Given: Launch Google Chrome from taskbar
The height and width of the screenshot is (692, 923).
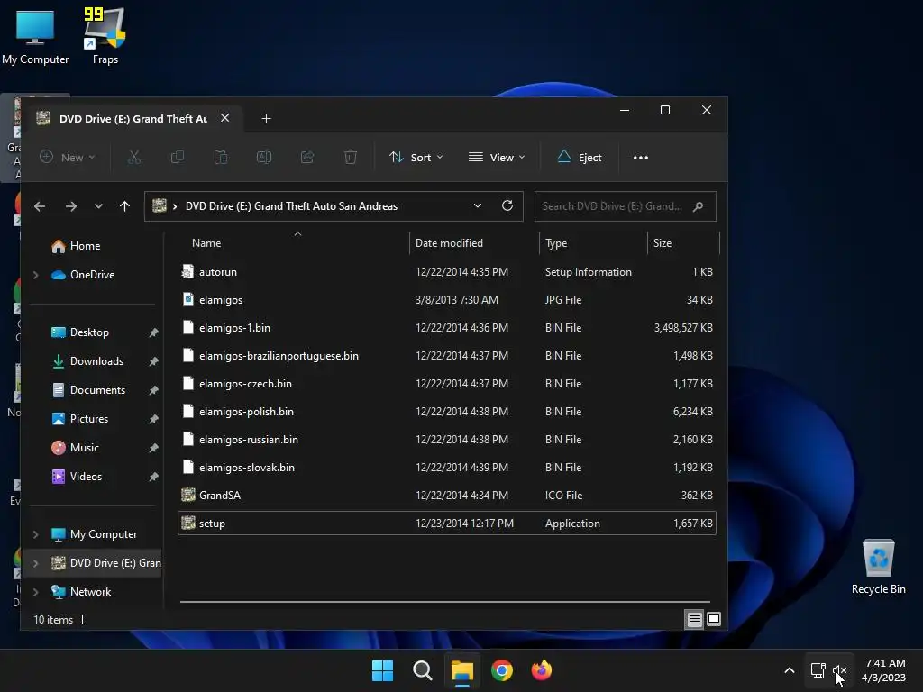Looking at the screenshot, I should [x=502, y=670].
